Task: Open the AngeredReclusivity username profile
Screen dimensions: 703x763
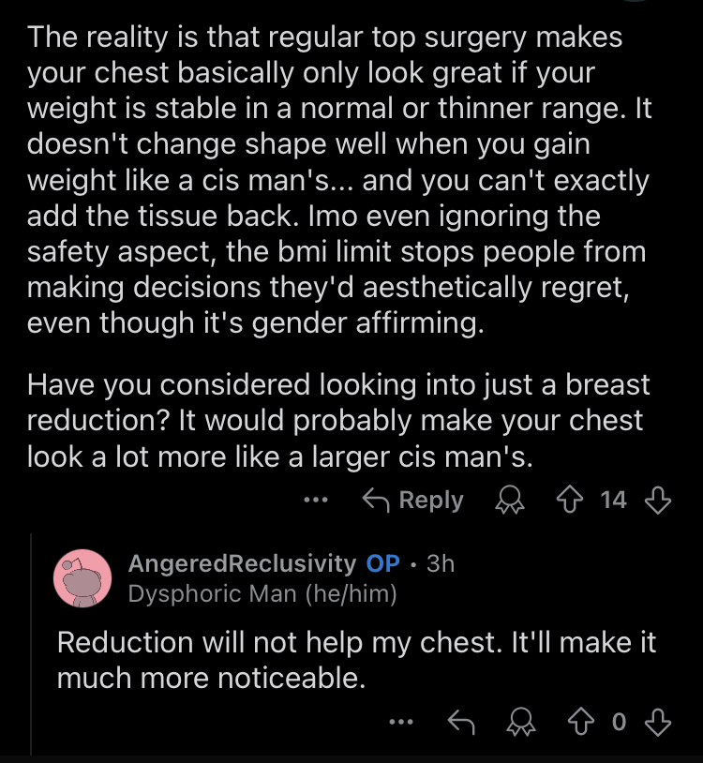Action: (242, 563)
